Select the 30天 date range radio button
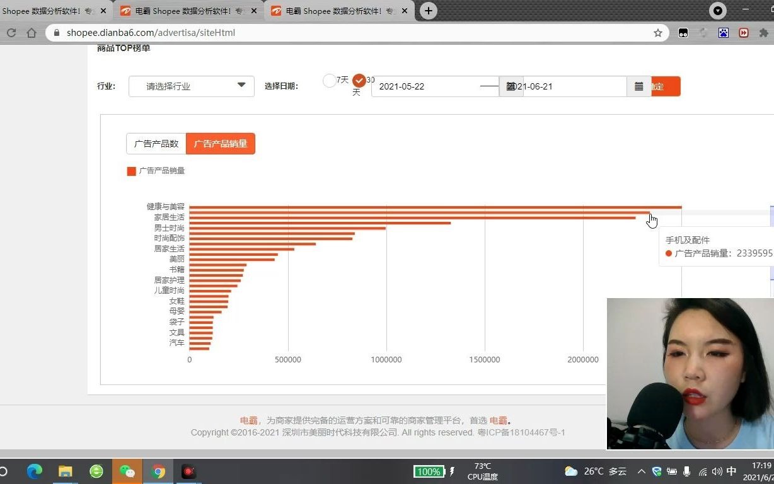Viewport: 774px width, 484px height. (x=360, y=81)
